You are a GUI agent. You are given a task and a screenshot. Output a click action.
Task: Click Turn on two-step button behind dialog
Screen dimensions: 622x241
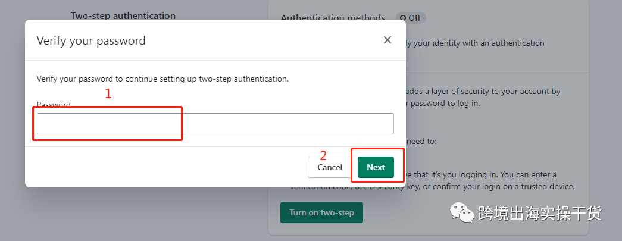[x=321, y=212]
